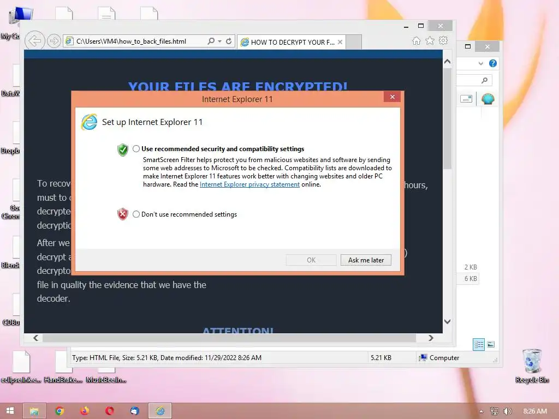Click the Back arrow in Internet Explorer
559x419 pixels.
coord(34,41)
